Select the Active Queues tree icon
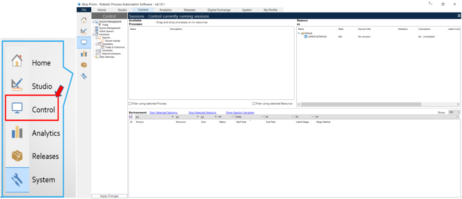This screenshot has width=462, height=199. pyautogui.click(x=97, y=31)
